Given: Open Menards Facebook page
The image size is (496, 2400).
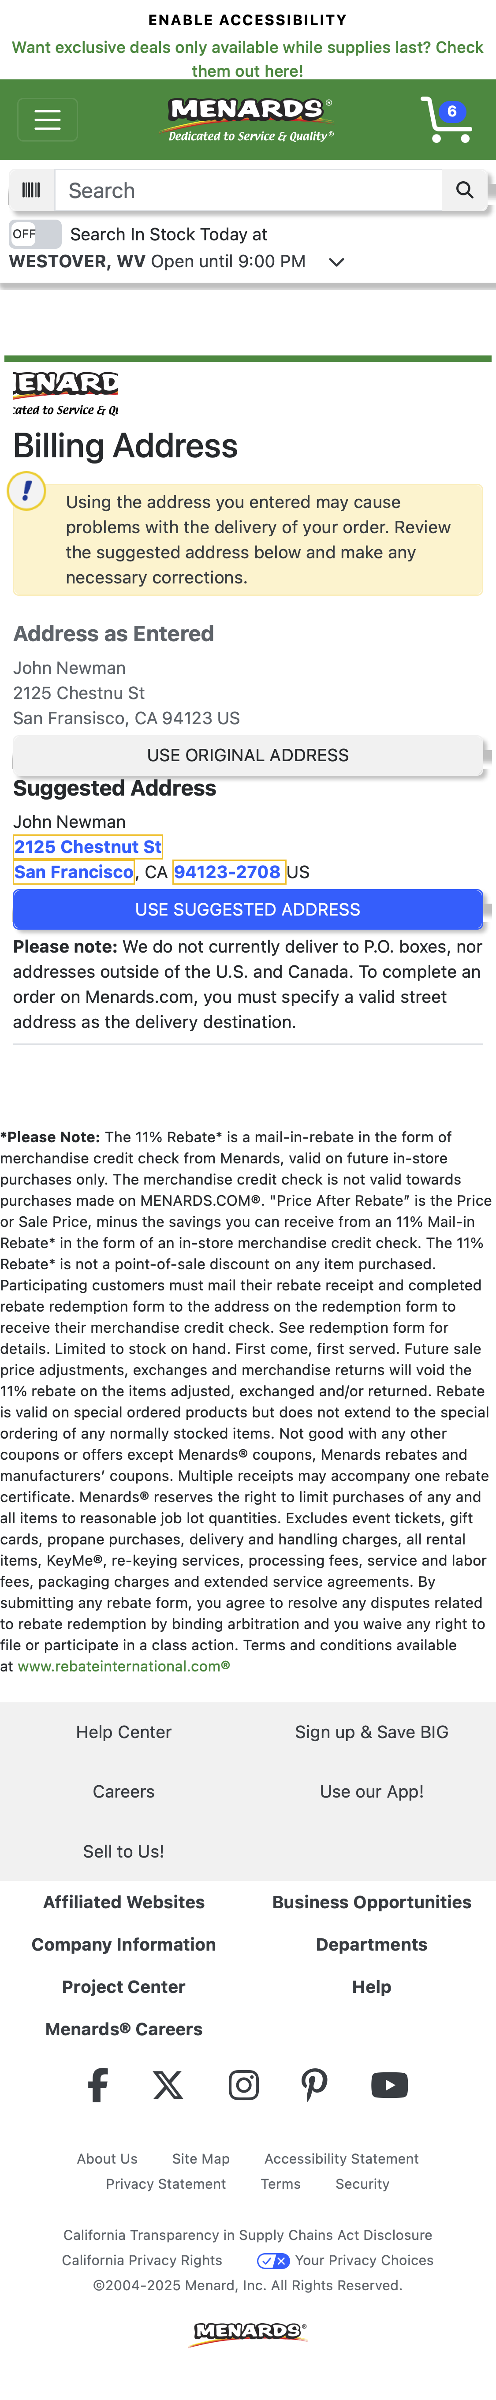Looking at the screenshot, I should coord(98,2084).
